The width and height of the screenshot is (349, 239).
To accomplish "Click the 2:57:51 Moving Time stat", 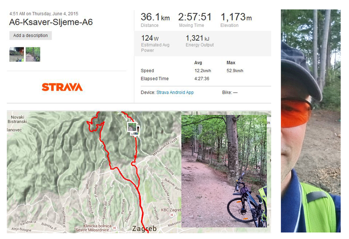I will [195, 20].
